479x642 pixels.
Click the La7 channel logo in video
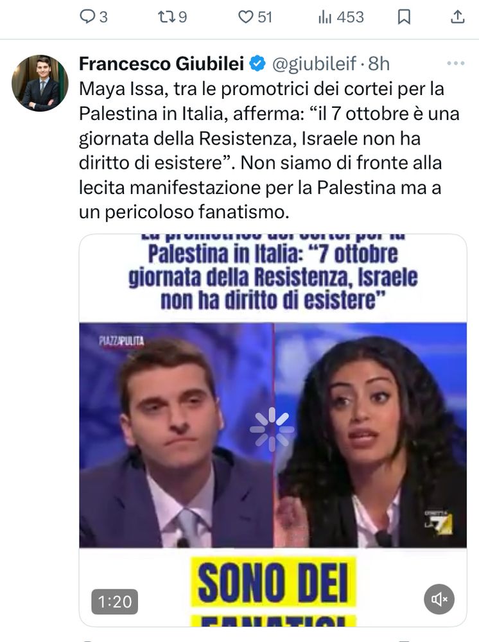click(x=439, y=523)
